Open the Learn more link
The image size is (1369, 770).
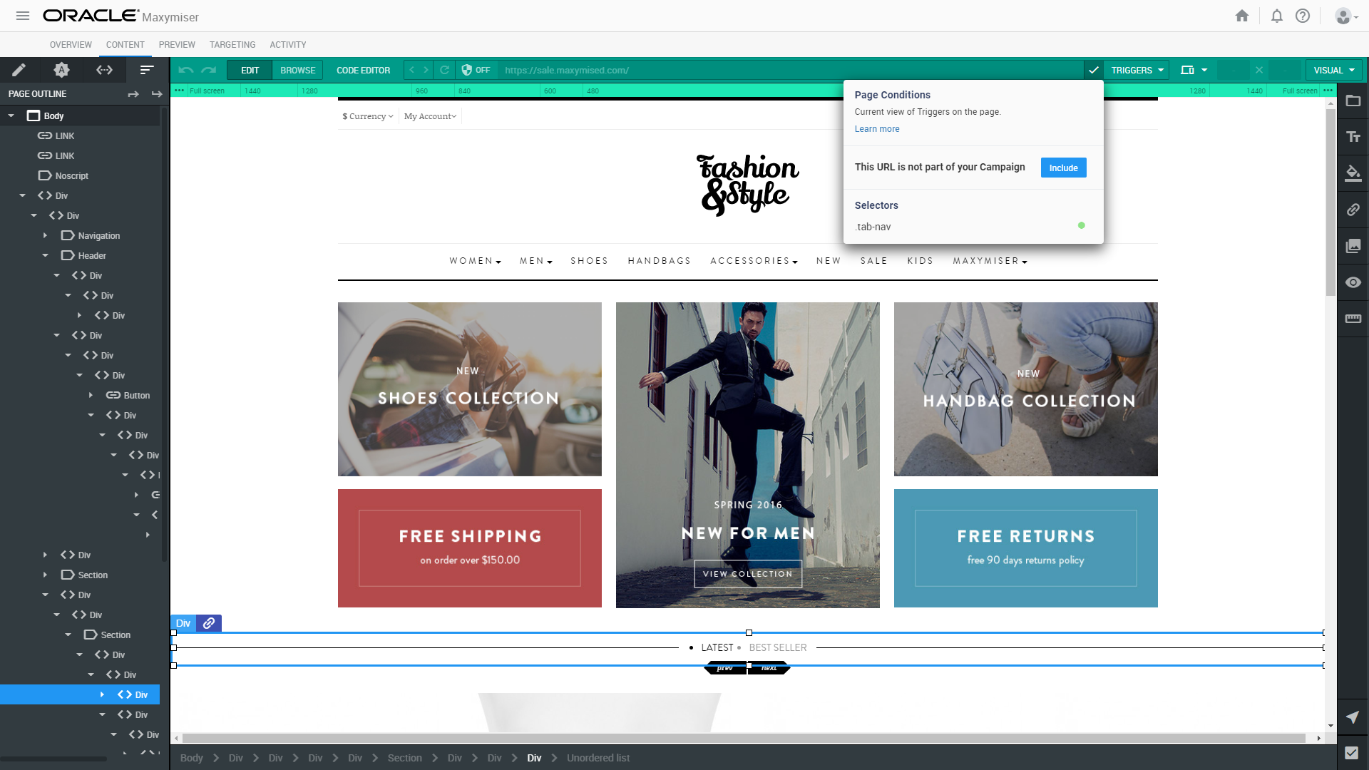(877, 129)
